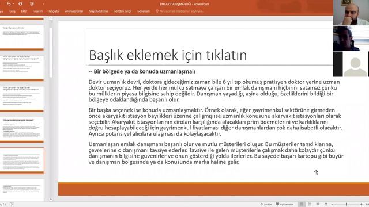Switch to Normal view icon
Screen dimensions: 369x207
pyautogui.click(x=301, y=204)
